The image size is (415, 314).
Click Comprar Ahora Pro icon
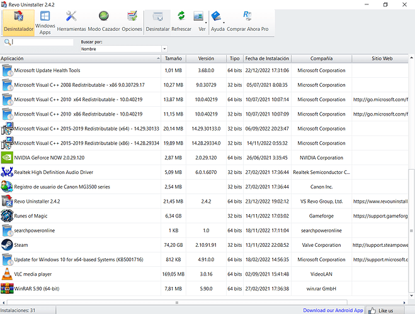[247, 16]
